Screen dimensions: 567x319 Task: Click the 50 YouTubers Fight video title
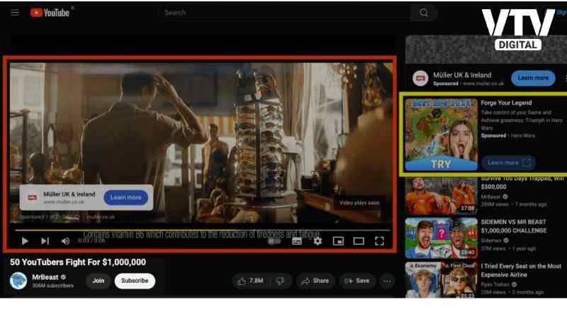point(78,262)
